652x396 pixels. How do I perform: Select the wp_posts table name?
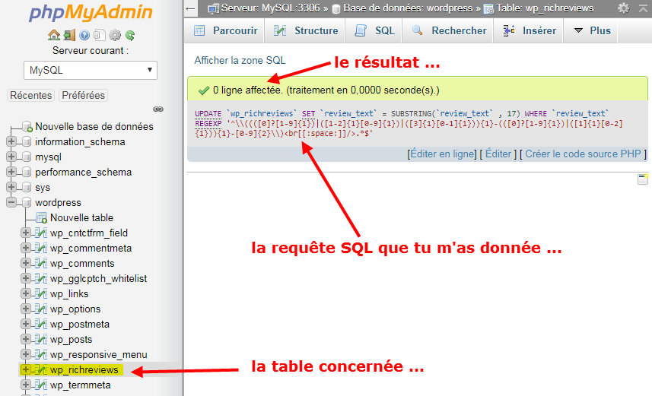point(71,340)
